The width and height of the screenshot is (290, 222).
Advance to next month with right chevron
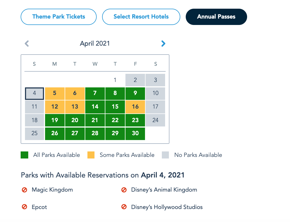[163, 43]
